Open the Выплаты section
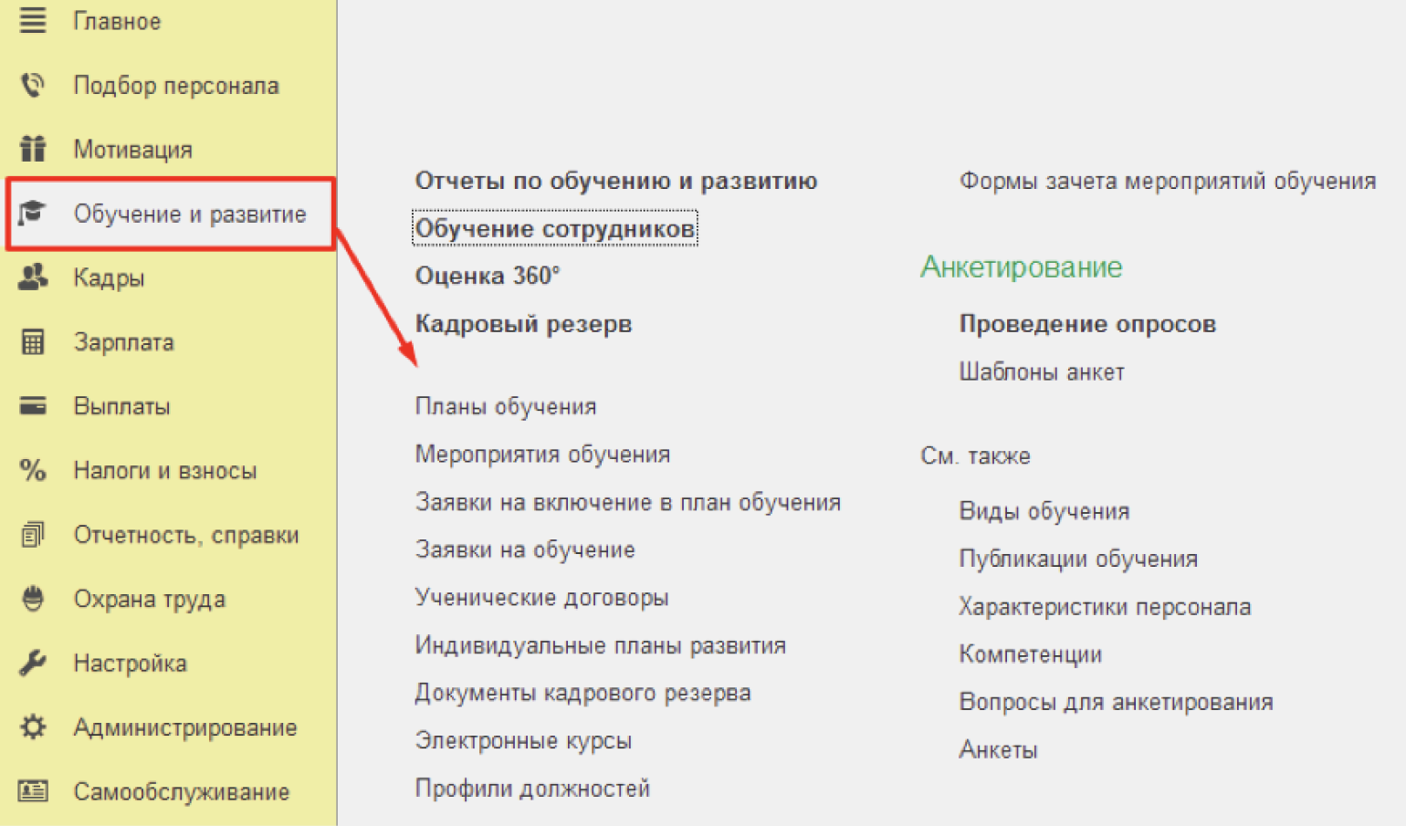This screenshot has width=1406, height=826. pyautogui.click(x=121, y=406)
